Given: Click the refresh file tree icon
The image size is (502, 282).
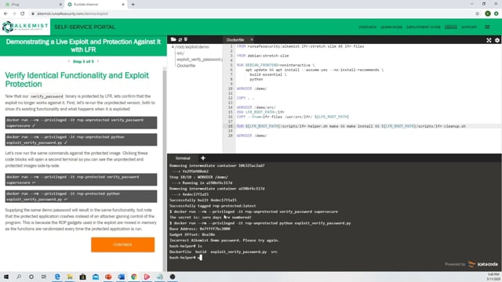Looking at the screenshot, I should 180,40.
